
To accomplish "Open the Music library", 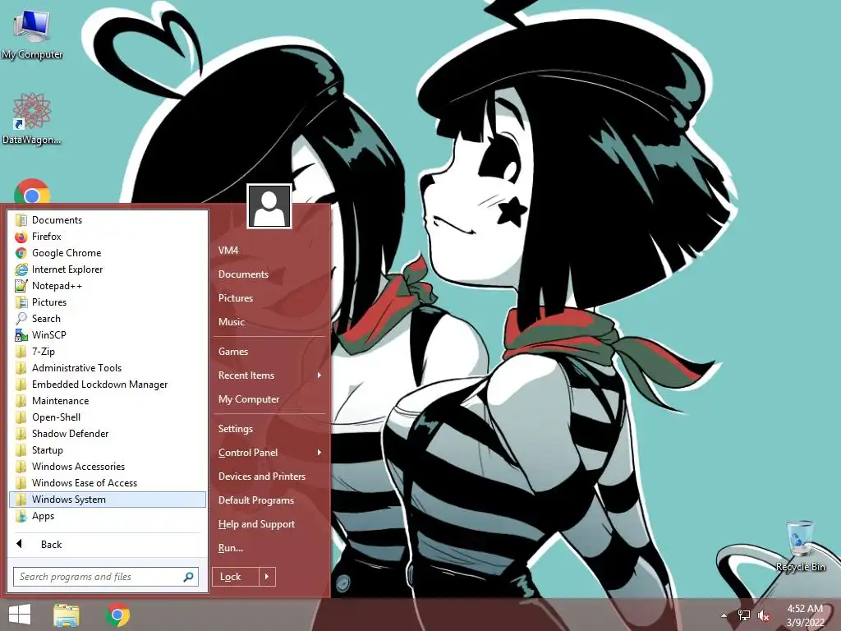I will [x=269, y=322].
